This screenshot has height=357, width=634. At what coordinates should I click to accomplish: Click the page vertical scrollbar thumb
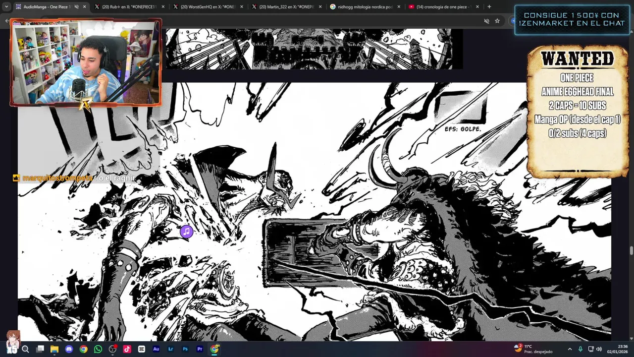[x=631, y=250]
